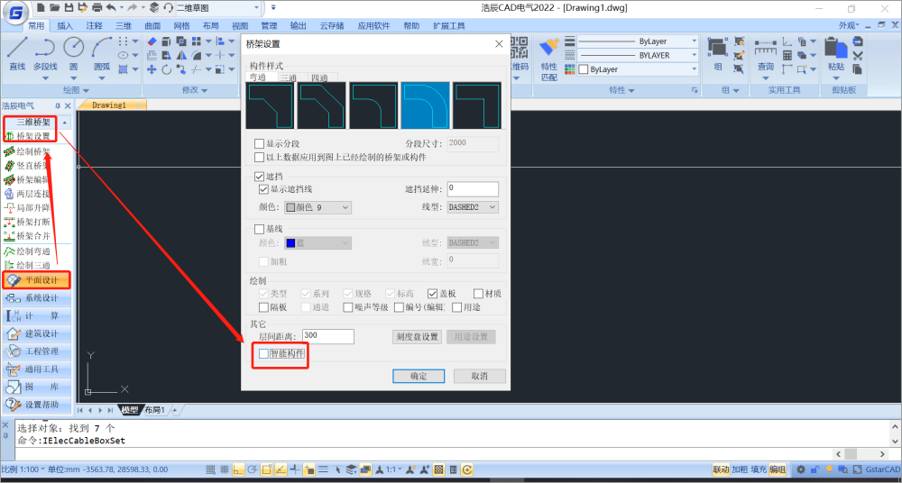Image resolution: width=902 pixels, height=483 pixels.
Task: Click the cut scissors icon
Action: pos(858,56)
